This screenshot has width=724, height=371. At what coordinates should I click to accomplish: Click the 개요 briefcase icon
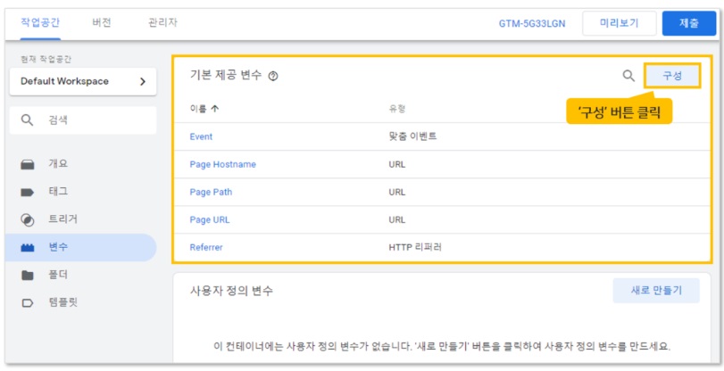28,165
